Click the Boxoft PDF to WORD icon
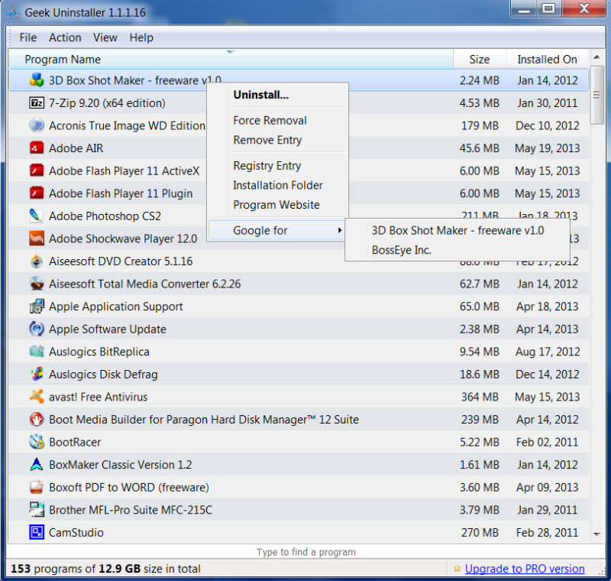Viewport: 611px width, 581px height. [37, 488]
